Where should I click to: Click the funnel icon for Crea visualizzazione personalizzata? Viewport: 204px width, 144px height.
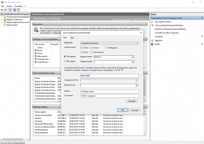pyautogui.click(x=152, y=25)
